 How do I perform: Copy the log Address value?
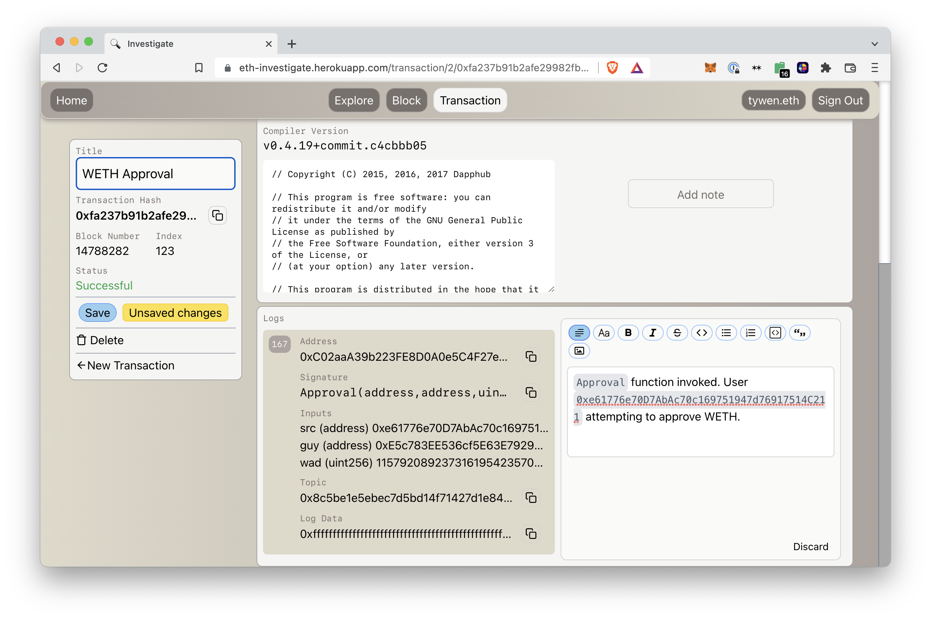(x=531, y=357)
